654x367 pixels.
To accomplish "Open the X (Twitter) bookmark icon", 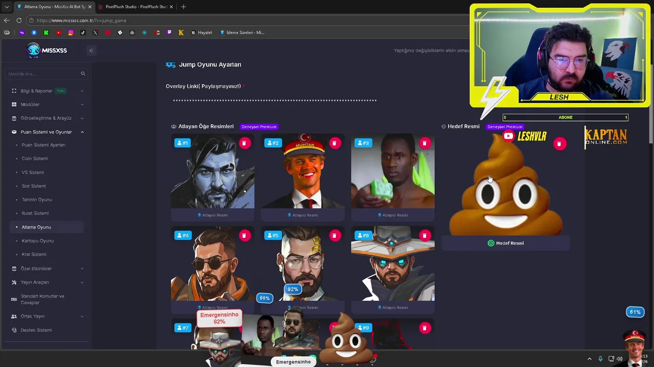I will click(x=95, y=33).
